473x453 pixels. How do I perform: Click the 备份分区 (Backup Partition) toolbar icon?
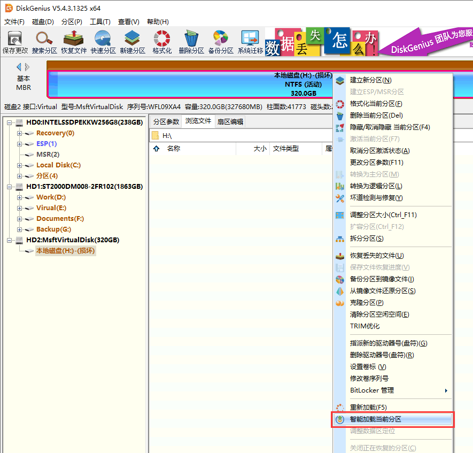pyautogui.click(x=221, y=42)
